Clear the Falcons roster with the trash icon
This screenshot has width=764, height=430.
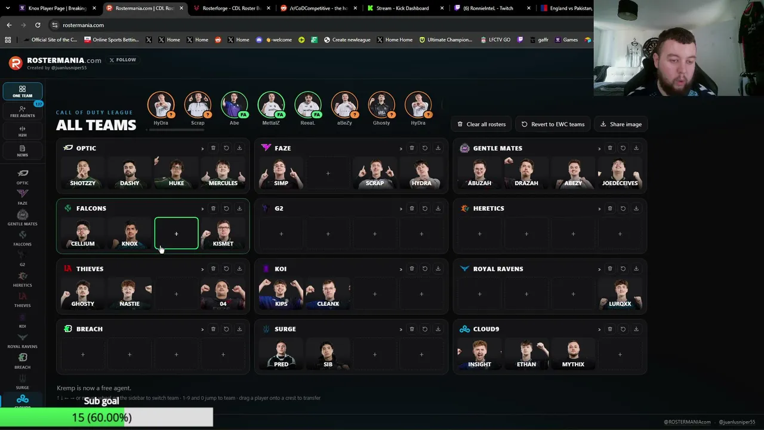pyautogui.click(x=213, y=208)
